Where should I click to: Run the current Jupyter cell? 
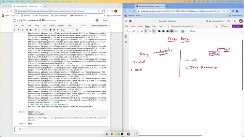pos(45,30)
